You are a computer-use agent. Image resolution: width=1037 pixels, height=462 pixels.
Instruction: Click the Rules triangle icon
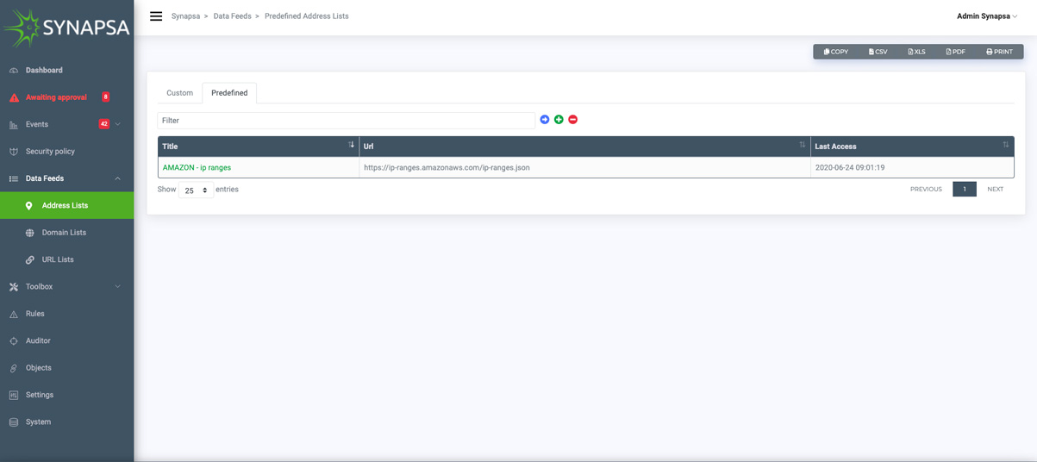click(x=14, y=314)
